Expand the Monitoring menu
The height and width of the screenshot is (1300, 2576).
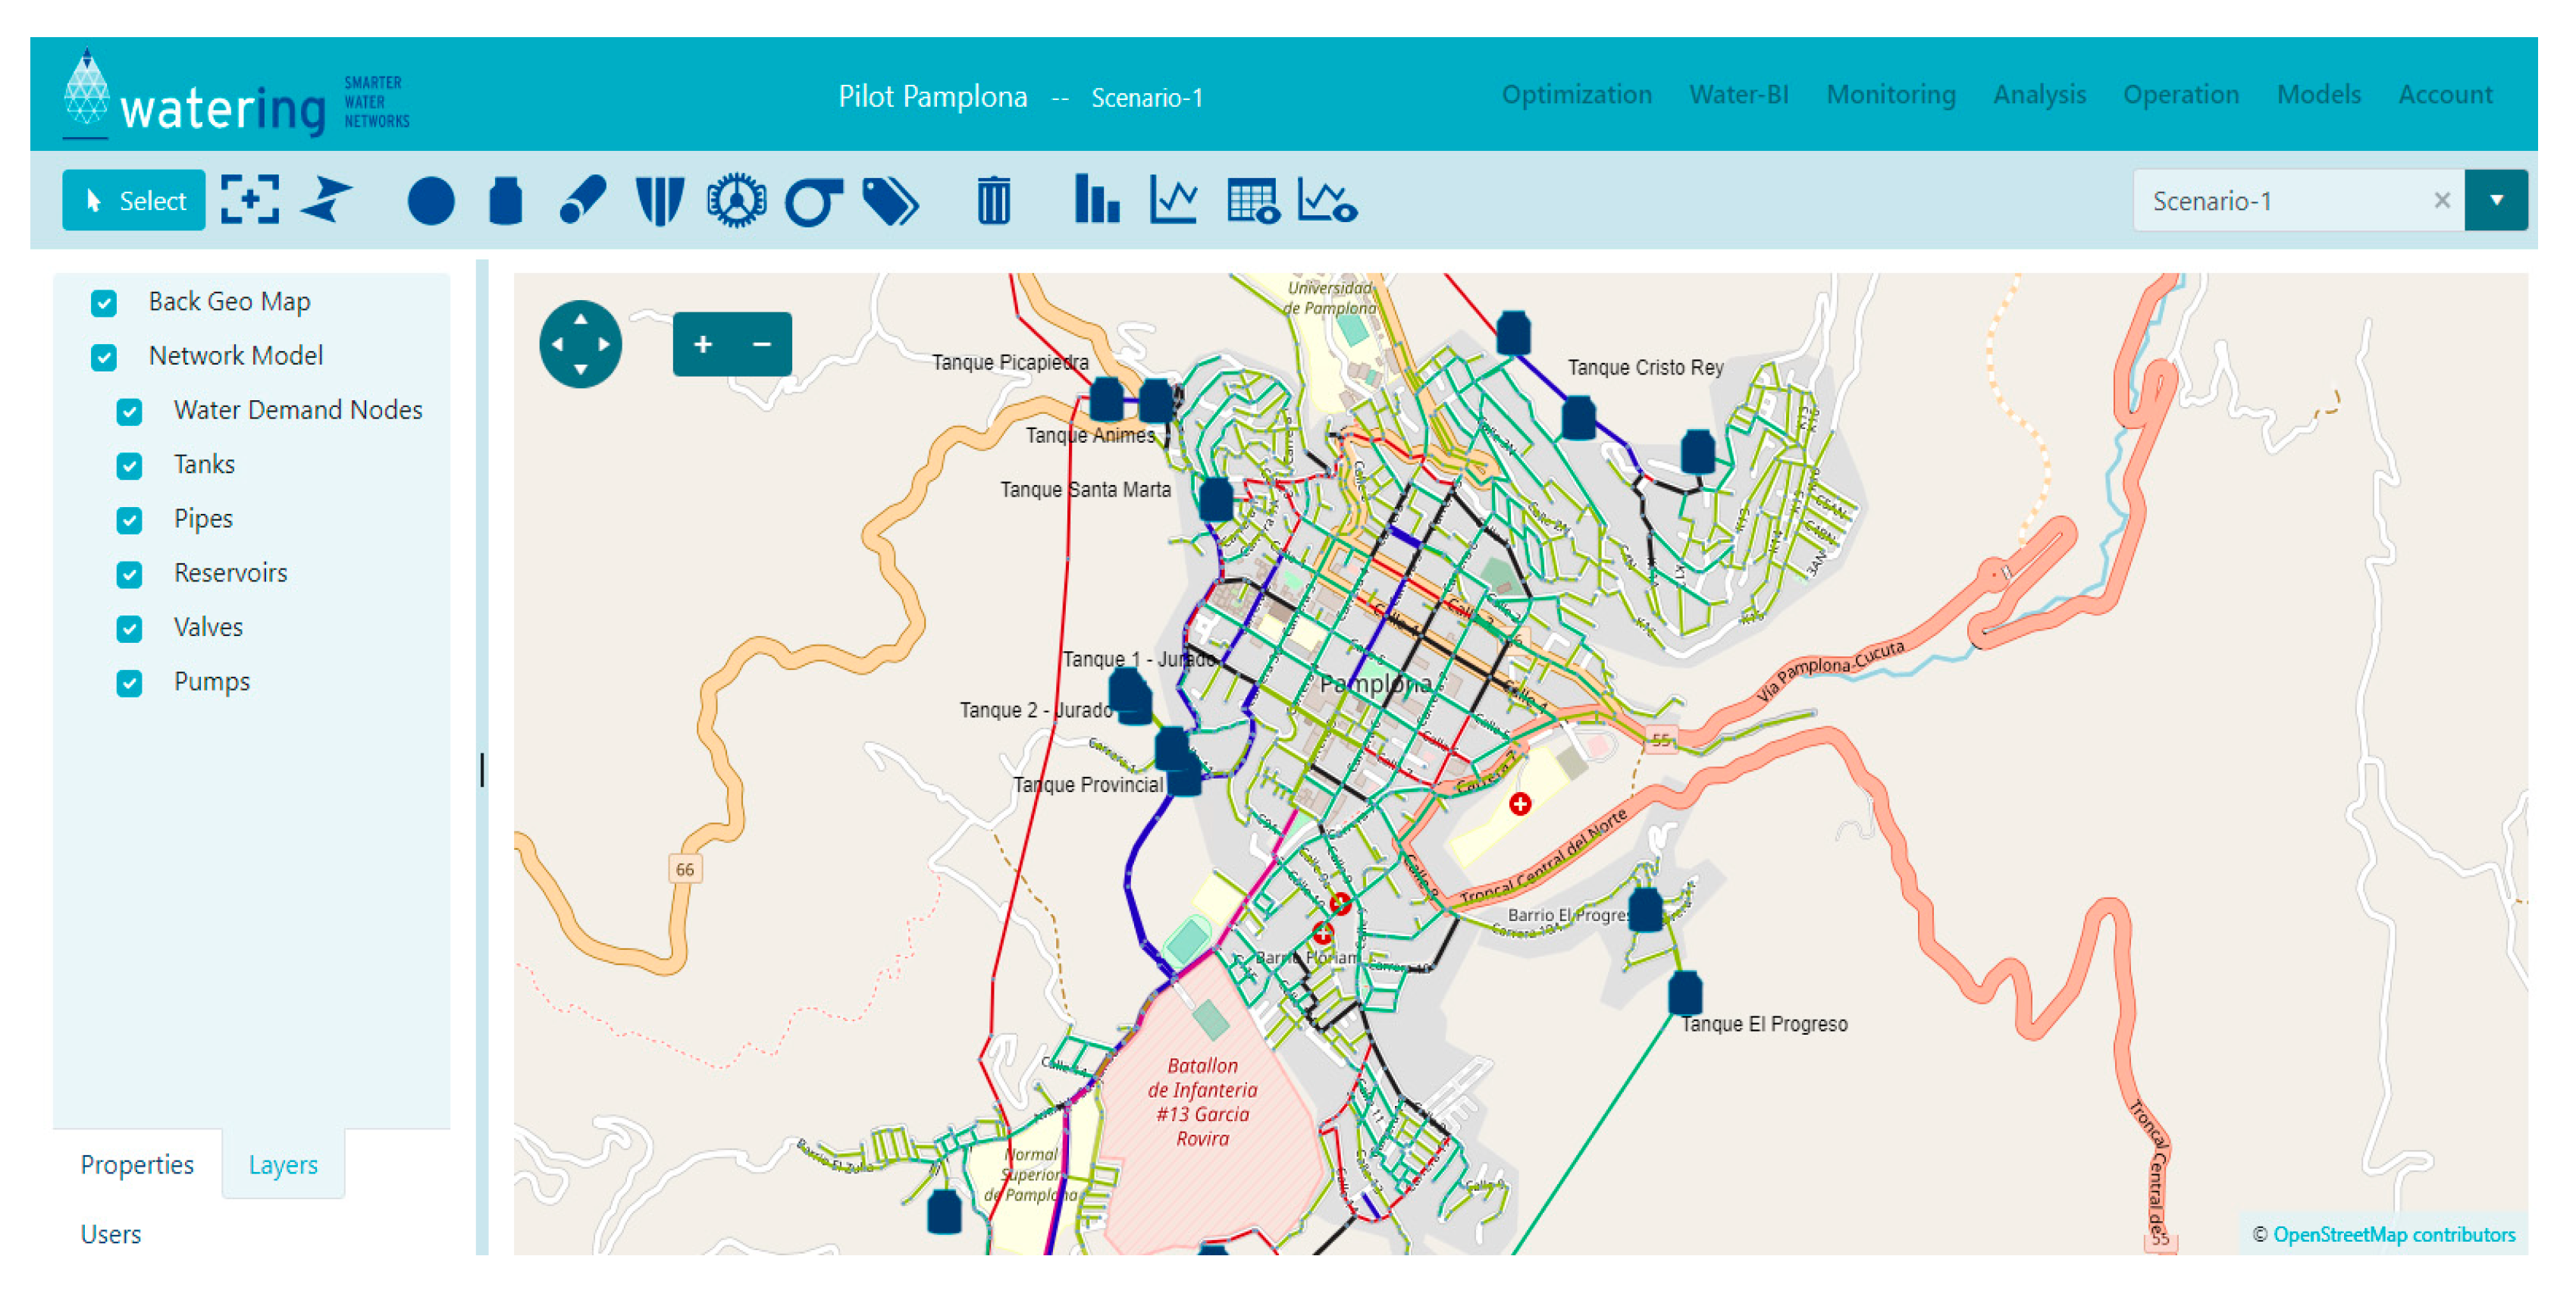1890,95
